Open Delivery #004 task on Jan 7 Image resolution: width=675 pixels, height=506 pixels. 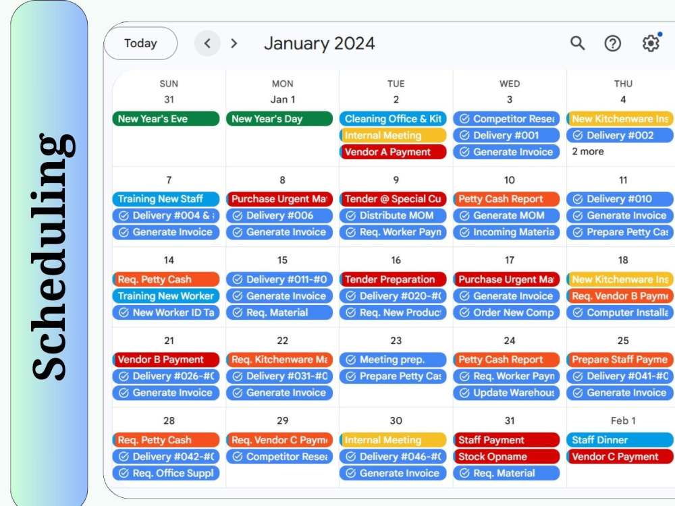click(166, 216)
